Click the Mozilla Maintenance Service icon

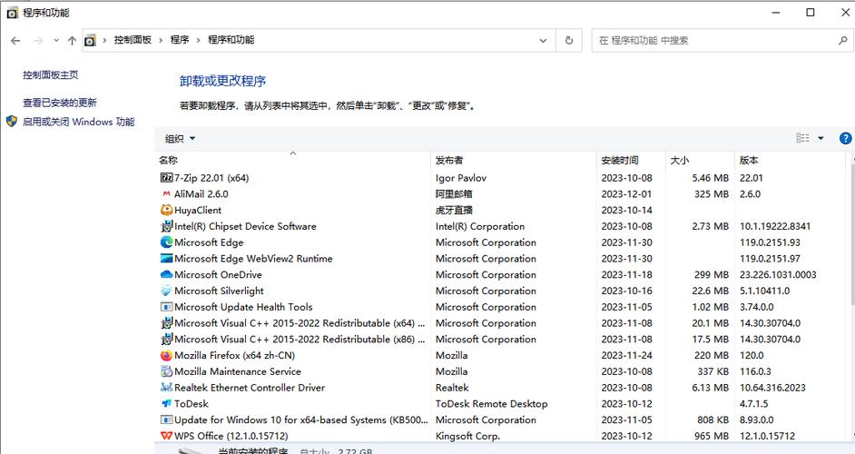tap(166, 371)
